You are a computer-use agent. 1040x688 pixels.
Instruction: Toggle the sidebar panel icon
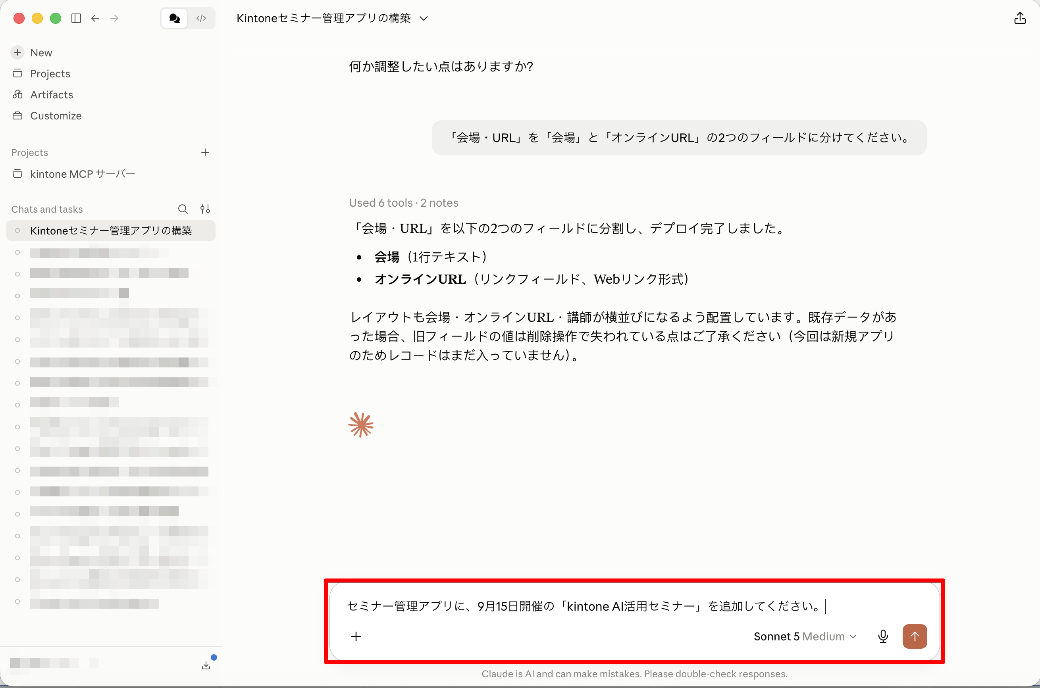pyautogui.click(x=76, y=18)
